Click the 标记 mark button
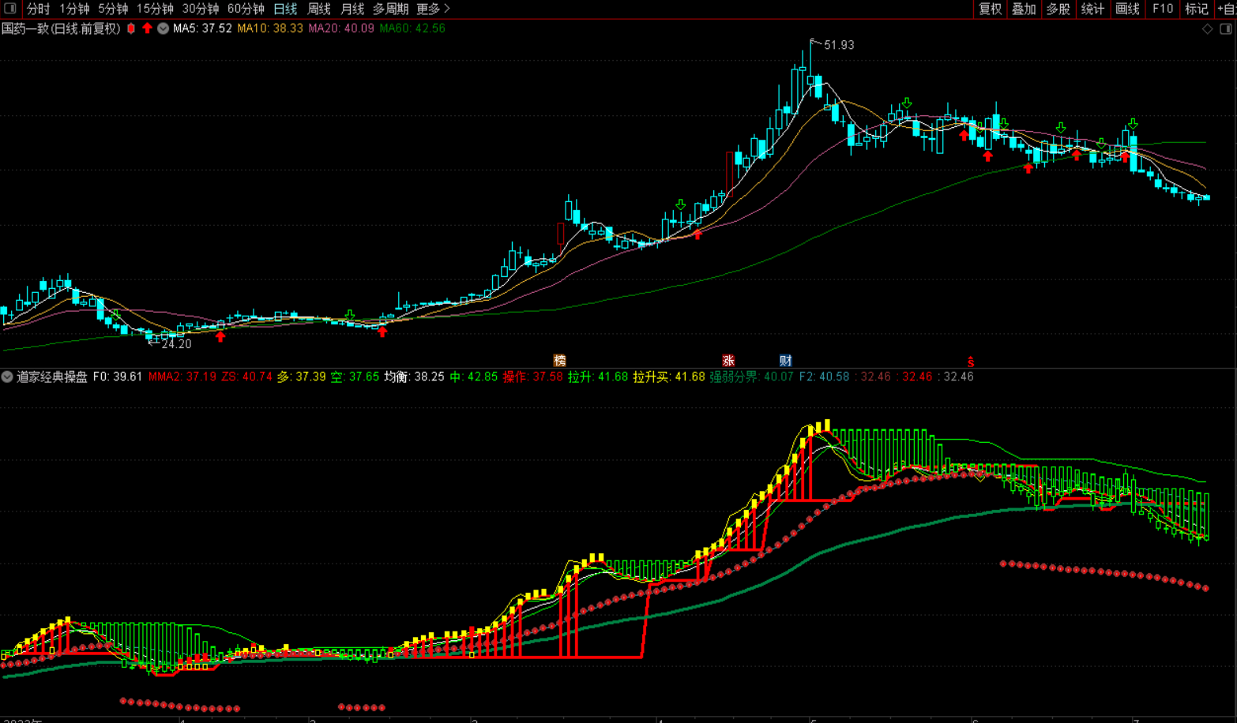 (1197, 9)
